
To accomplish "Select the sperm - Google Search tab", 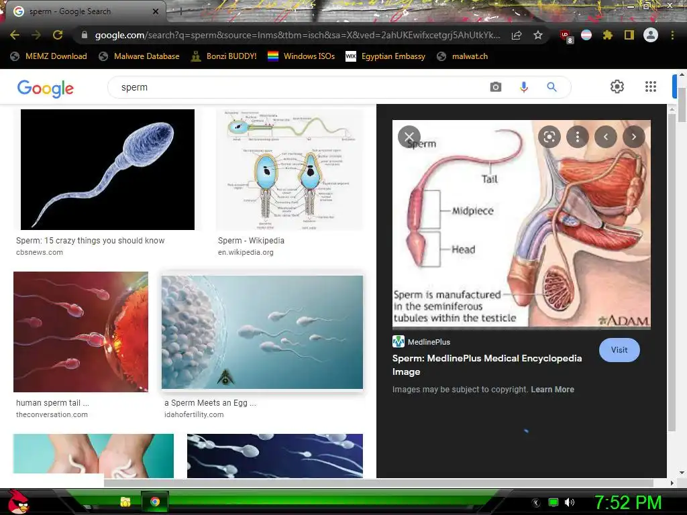I will tap(83, 11).
